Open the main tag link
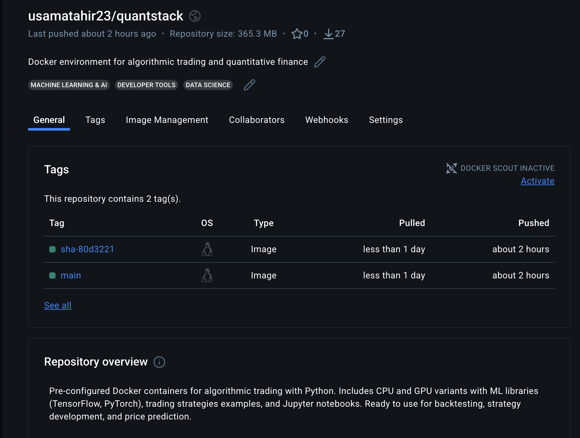The image size is (580, 438). click(71, 276)
